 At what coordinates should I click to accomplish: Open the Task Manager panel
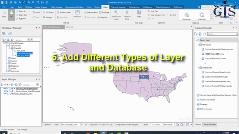22,130
